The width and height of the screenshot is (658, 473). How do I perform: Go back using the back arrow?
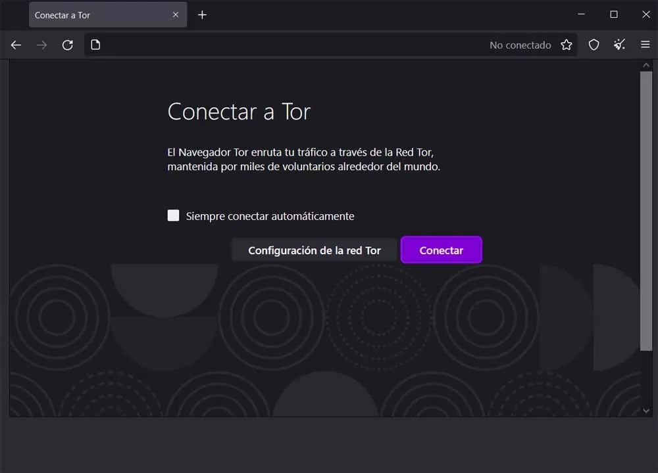16,45
